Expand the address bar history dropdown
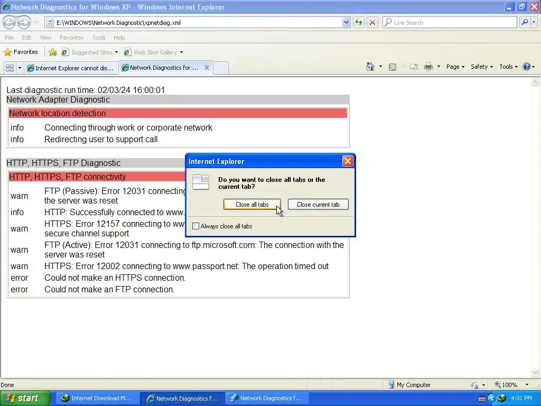The height and width of the screenshot is (406, 541). coord(346,22)
